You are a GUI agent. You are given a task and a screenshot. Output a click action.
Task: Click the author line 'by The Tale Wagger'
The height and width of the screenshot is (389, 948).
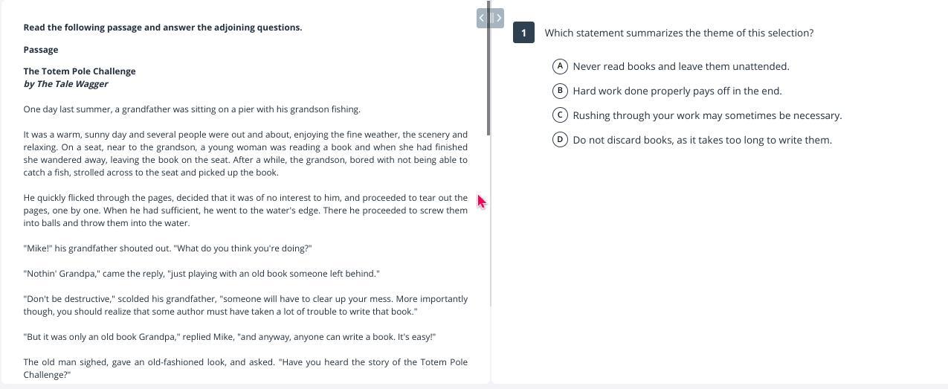click(x=65, y=84)
